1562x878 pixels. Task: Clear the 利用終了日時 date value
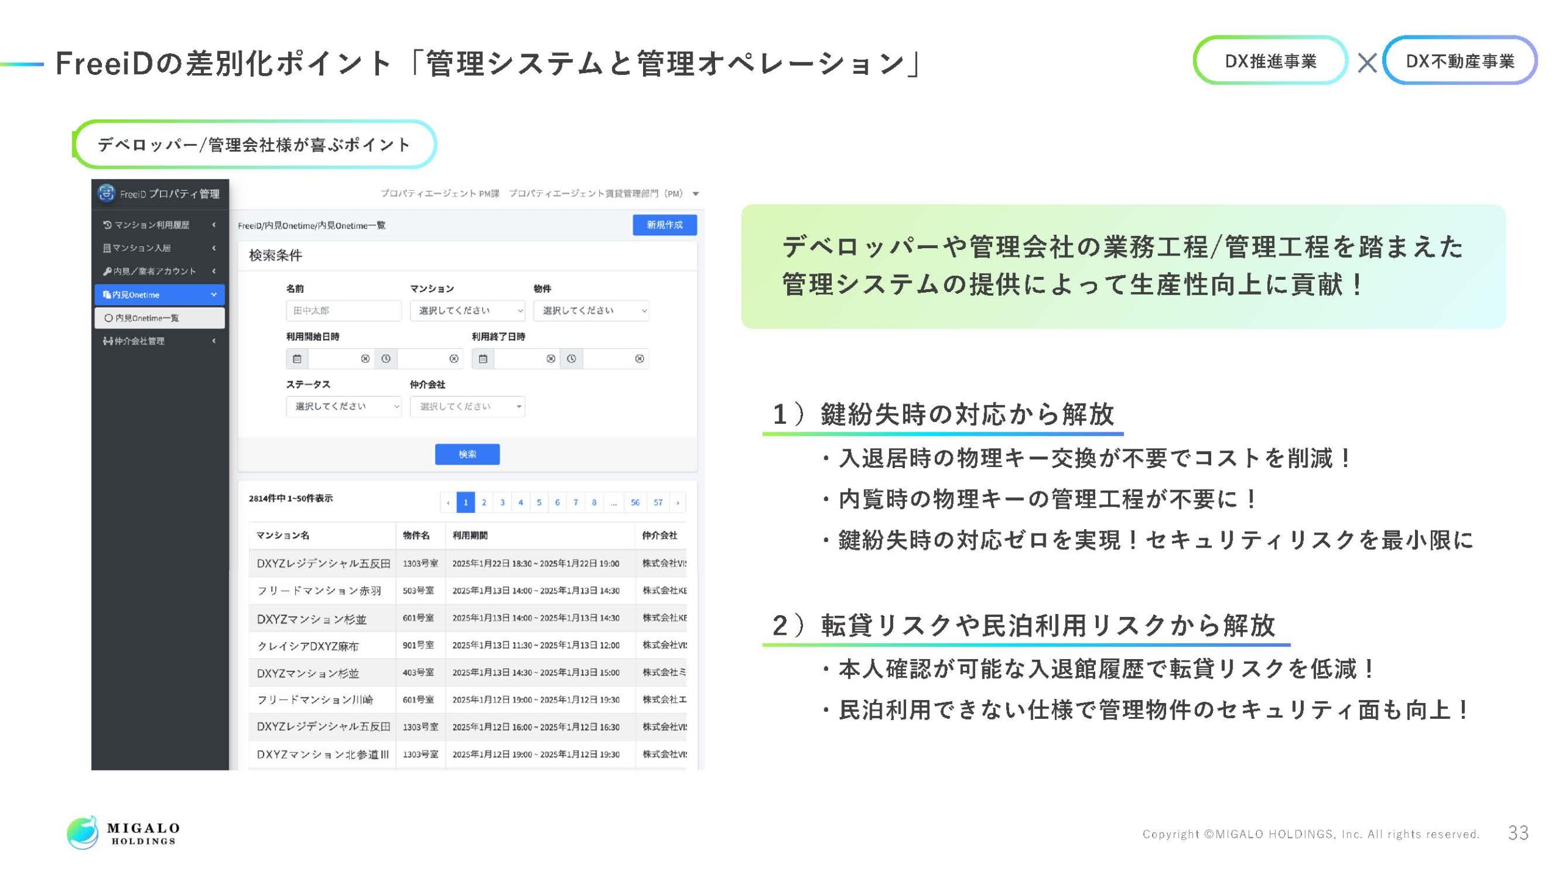[x=550, y=359]
